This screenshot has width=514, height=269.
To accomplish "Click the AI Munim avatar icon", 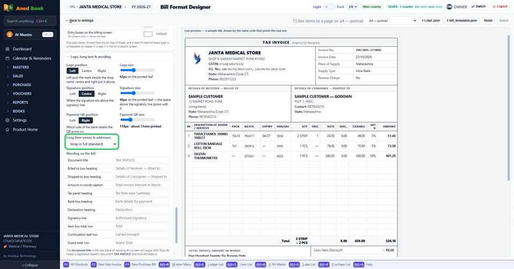I will click(10, 34).
